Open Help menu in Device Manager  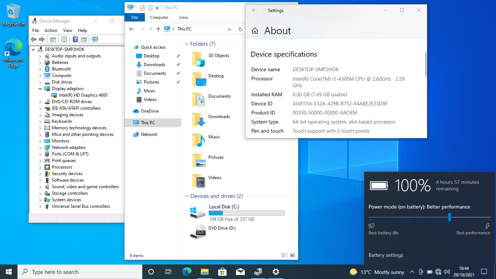[x=82, y=31]
